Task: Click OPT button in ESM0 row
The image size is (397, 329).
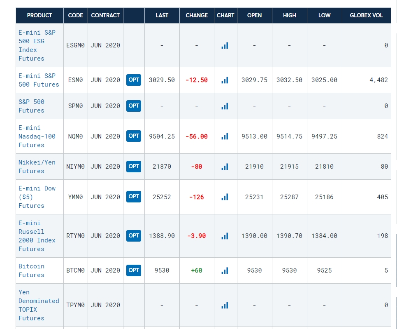Action: click(134, 80)
